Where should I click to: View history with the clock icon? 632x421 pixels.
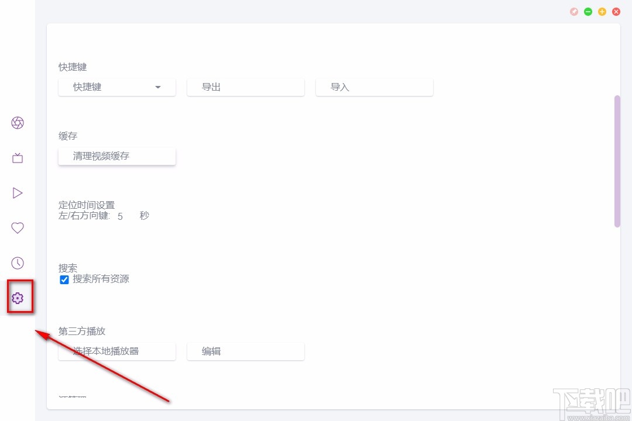(18, 263)
